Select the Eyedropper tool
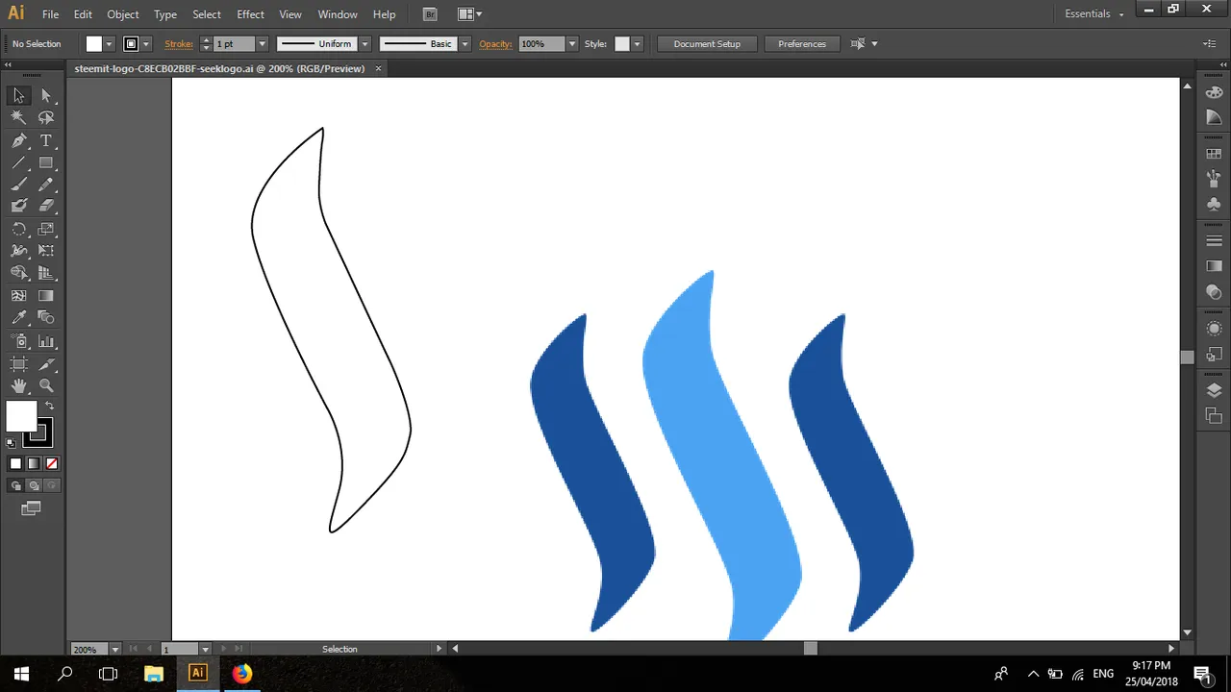The image size is (1231, 692). (x=18, y=318)
